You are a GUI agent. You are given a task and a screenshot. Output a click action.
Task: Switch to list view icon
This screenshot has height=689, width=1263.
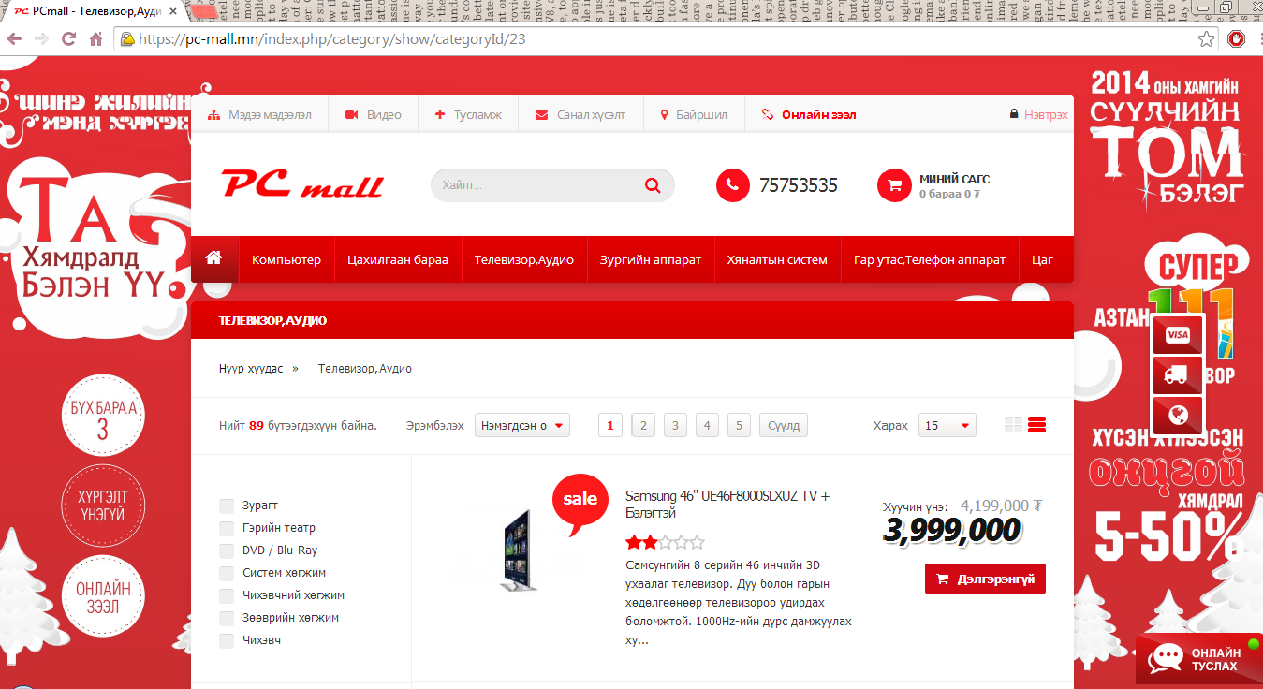pyautogui.click(x=1036, y=425)
